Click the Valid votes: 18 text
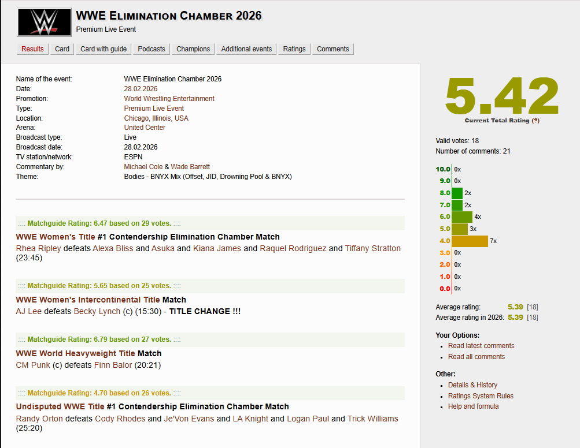 pos(457,141)
